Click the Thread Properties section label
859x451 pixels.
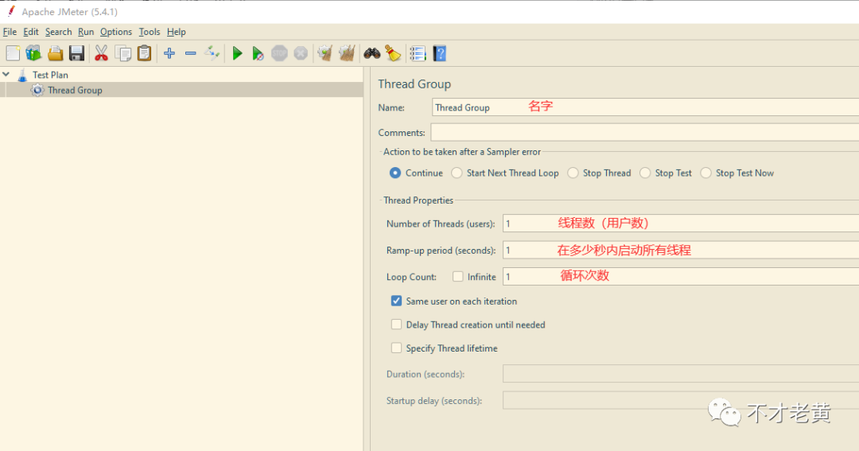pyautogui.click(x=418, y=200)
